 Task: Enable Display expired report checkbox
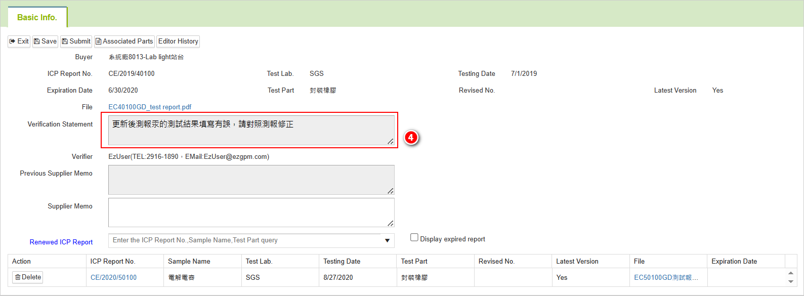[x=414, y=238]
